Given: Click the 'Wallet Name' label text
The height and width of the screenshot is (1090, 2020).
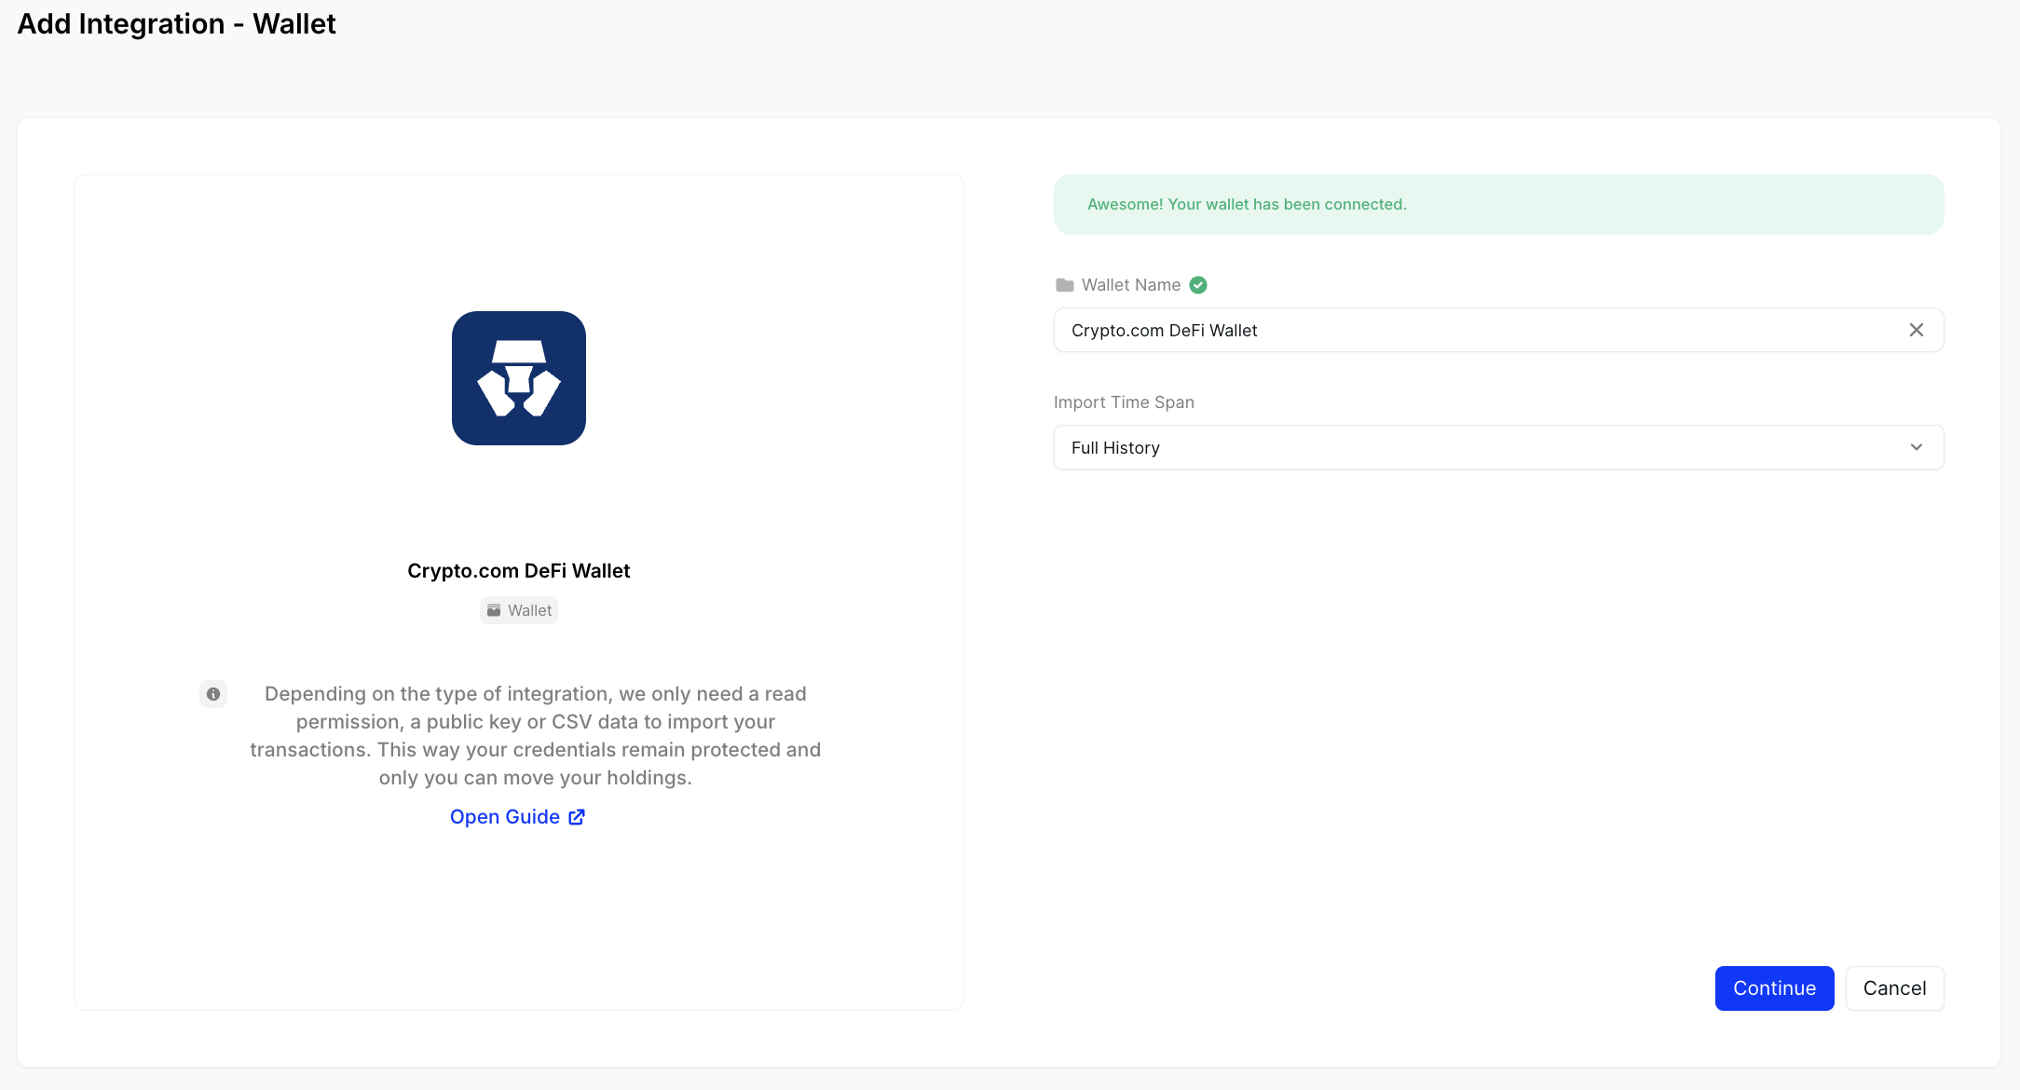Looking at the screenshot, I should [1131, 285].
